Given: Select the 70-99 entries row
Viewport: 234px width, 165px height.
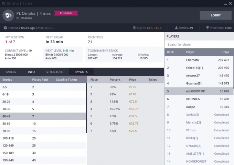Looking at the screenshot, I should tap(43, 131).
